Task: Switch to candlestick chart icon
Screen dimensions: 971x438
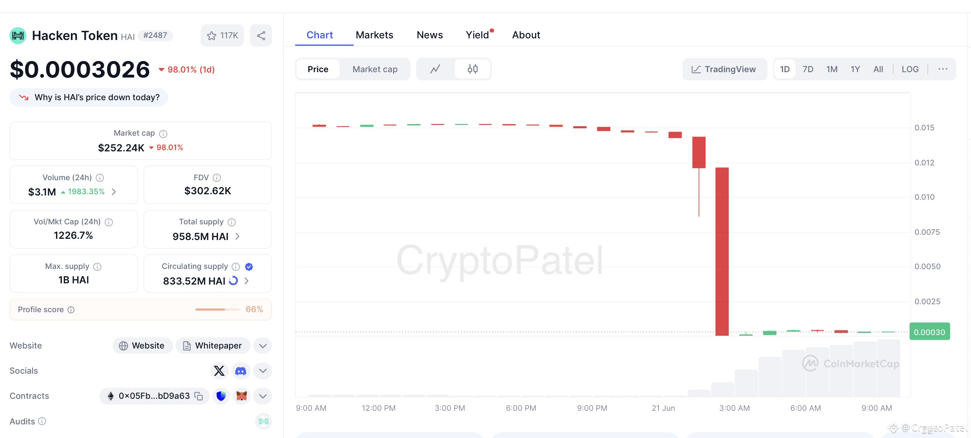Action: tap(473, 69)
